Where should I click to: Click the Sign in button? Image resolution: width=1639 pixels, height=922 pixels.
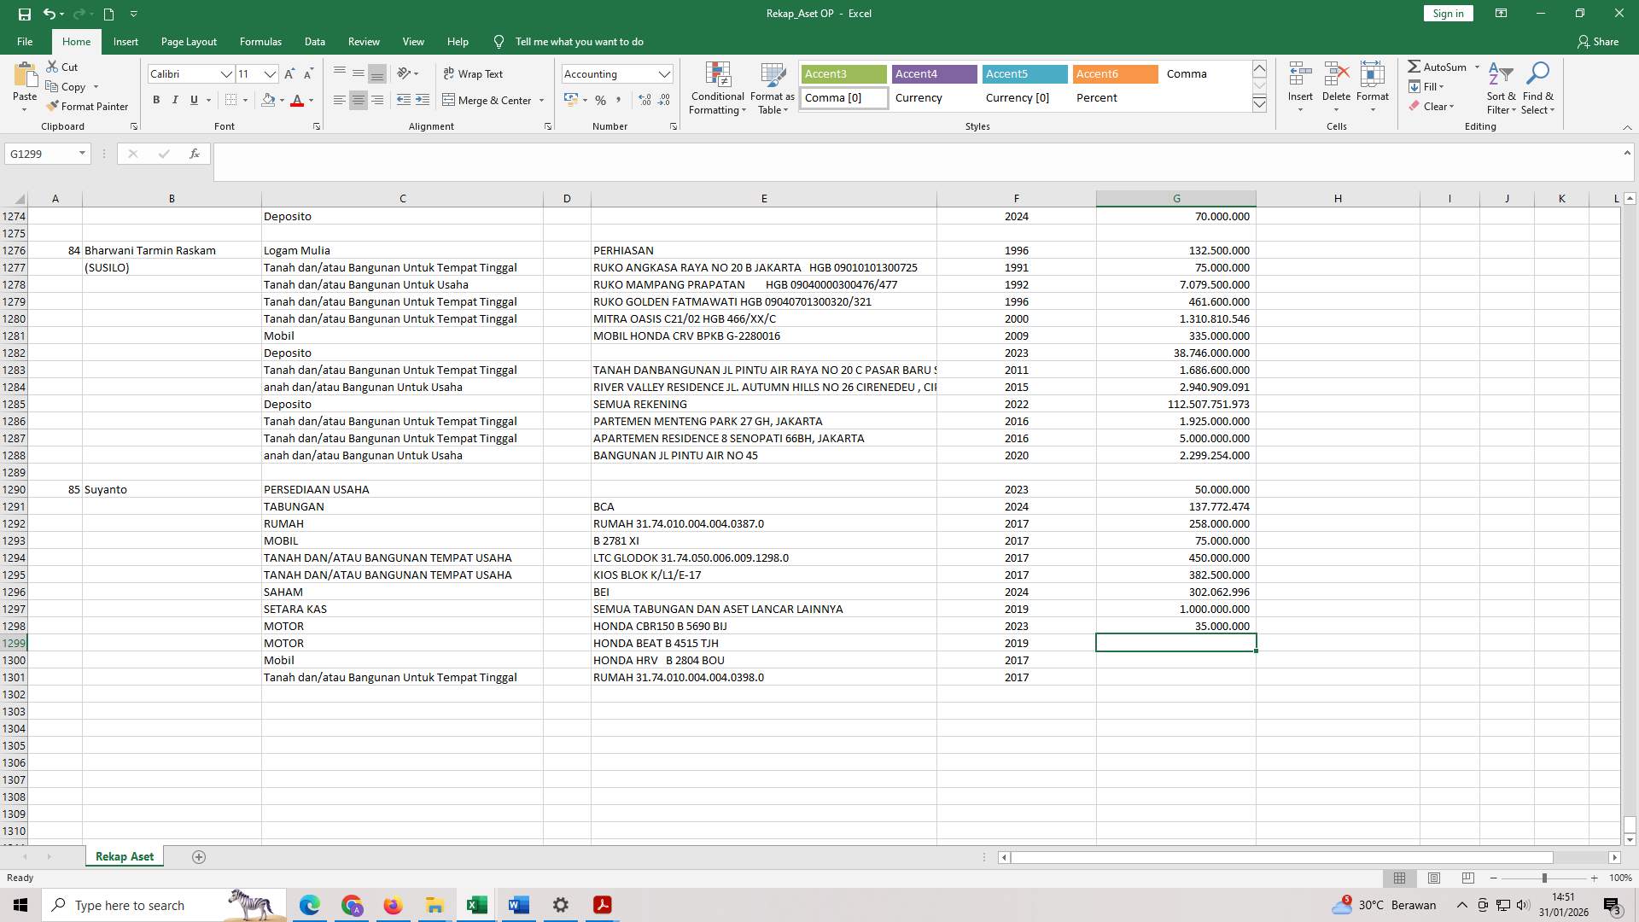tap(1447, 13)
